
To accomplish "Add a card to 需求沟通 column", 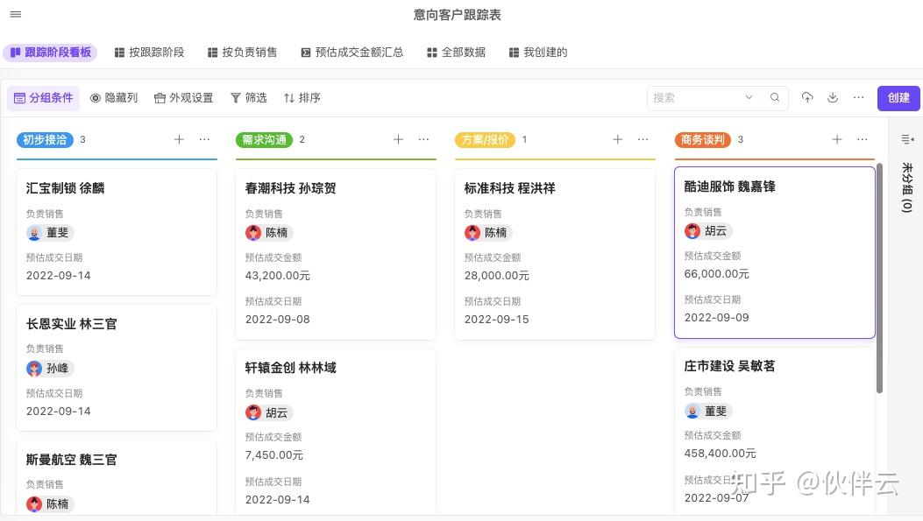I will click(398, 139).
